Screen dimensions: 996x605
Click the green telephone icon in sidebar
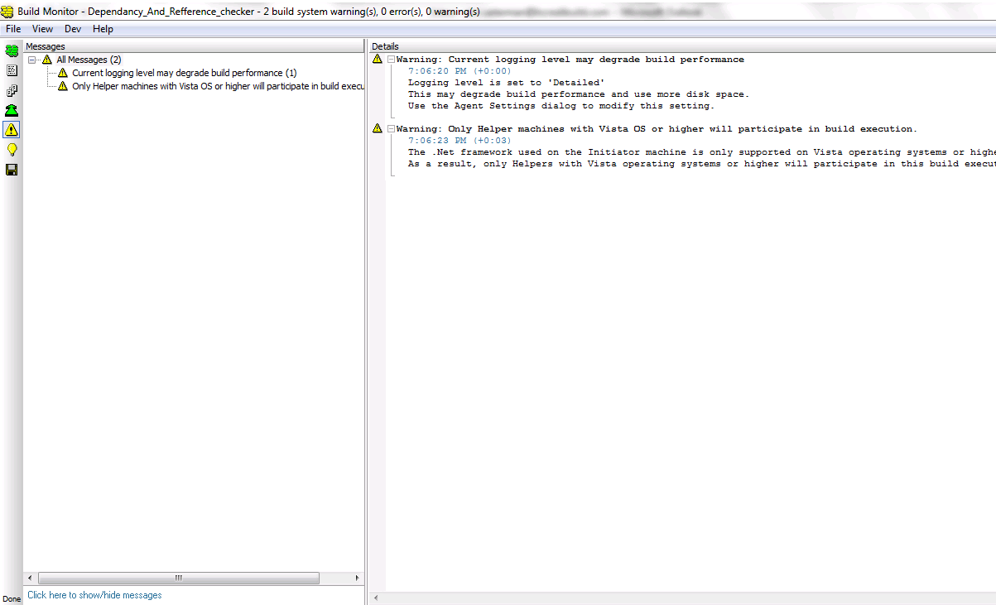tap(12, 110)
